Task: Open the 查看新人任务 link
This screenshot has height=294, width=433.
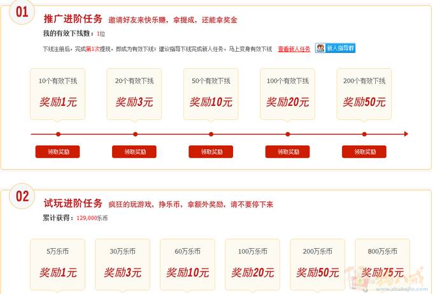Action: [294, 49]
